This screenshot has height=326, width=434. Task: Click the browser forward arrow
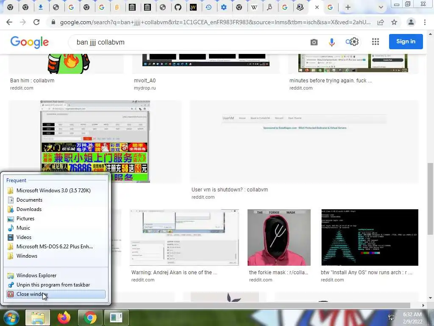[x=23, y=22]
